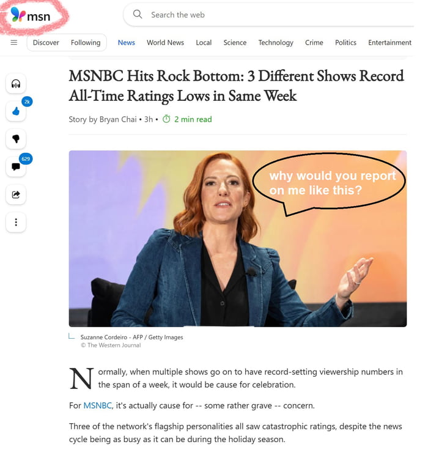
Task: Open the Crime category
Action: click(314, 43)
